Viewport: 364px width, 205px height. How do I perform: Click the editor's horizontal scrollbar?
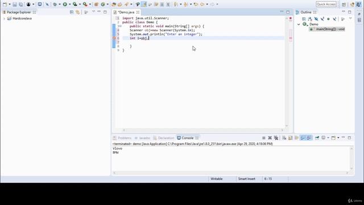(x=203, y=130)
